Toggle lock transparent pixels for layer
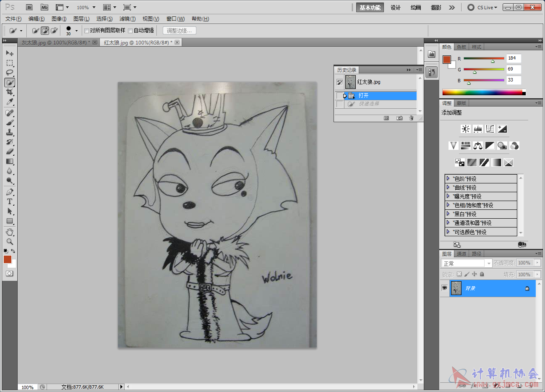The image size is (545, 392). [x=459, y=274]
